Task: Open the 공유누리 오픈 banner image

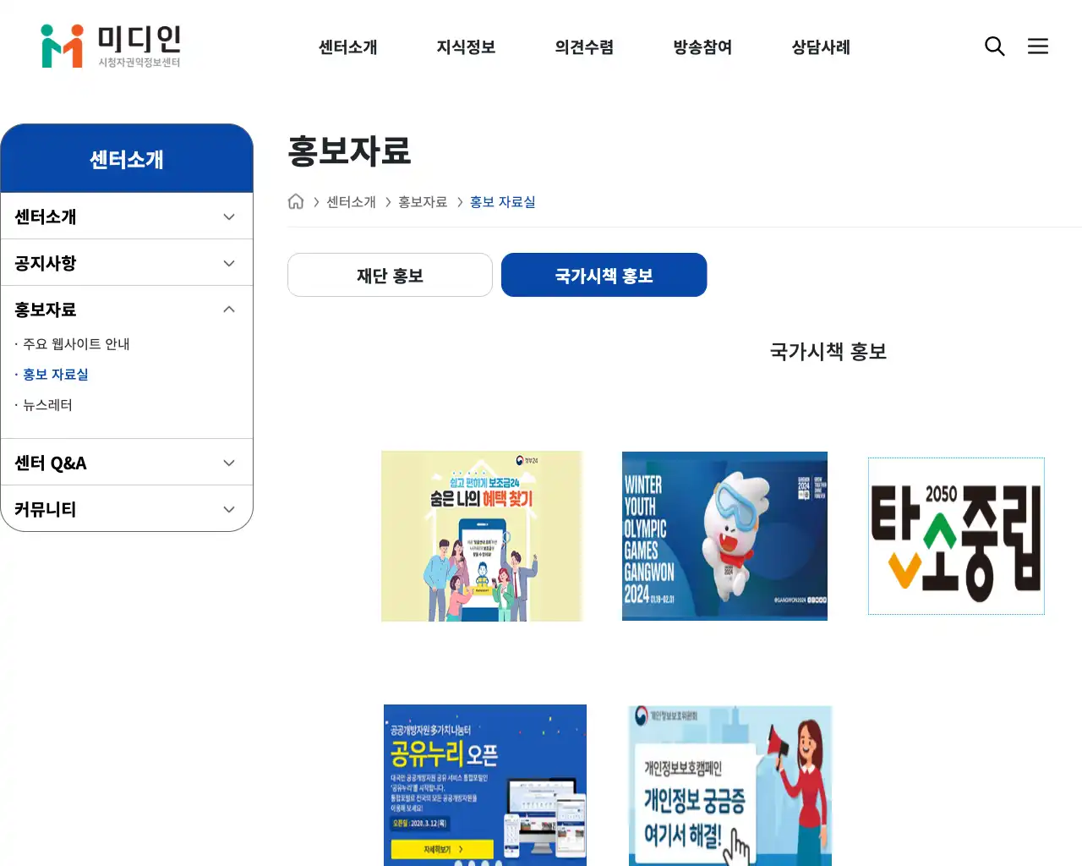Action: (x=485, y=785)
